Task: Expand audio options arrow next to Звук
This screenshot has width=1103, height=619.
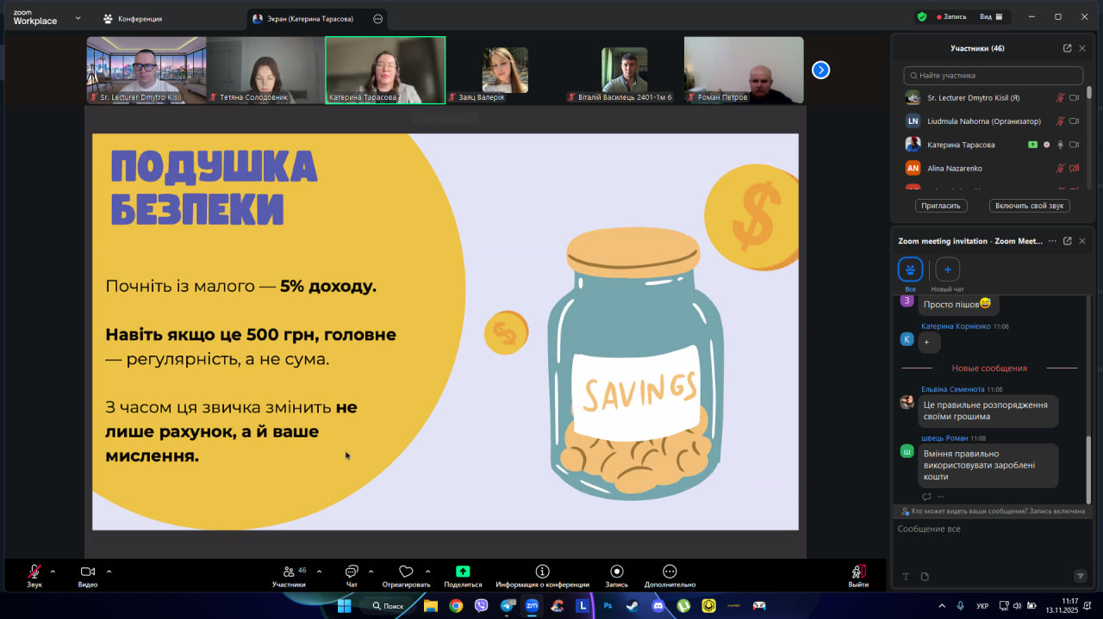Action: (53, 571)
